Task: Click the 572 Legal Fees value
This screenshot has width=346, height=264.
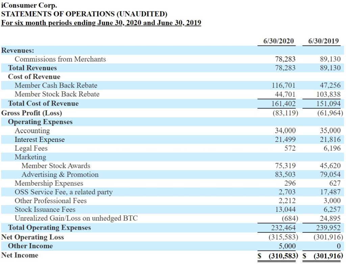Action: pos(290,148)
